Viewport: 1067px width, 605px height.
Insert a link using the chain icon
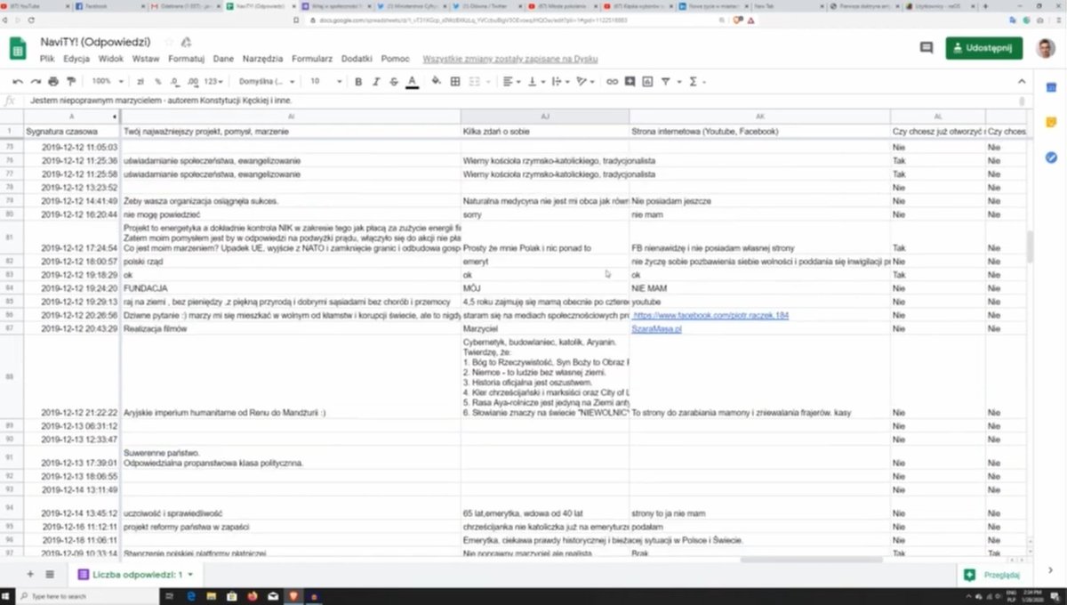[x=612, y=81]
